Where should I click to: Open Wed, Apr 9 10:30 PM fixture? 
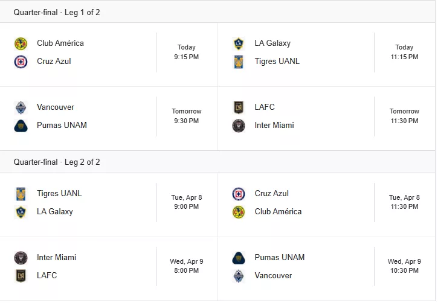pyautogui.click(x=327, y=269)
